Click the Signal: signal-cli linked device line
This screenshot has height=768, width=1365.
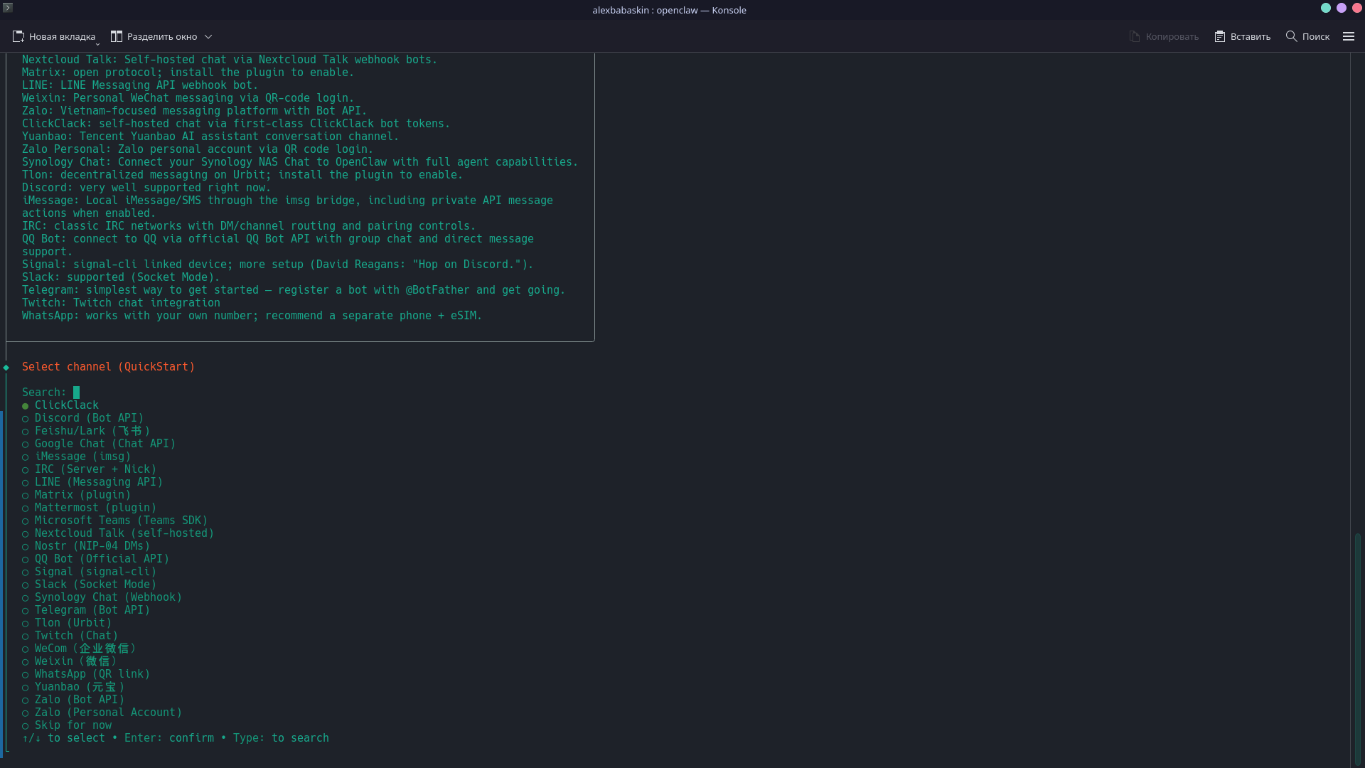coord(277,265)
